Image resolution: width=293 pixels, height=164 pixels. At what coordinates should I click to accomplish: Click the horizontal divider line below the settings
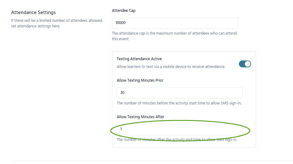tap(150, 161)
